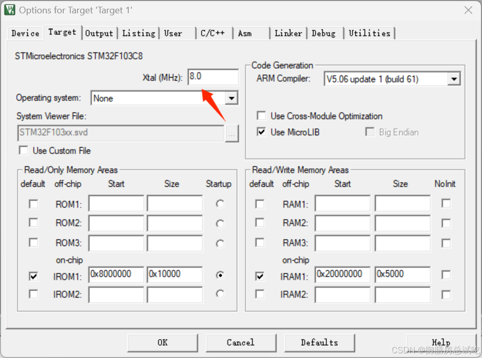
Task: Open the Listing tab
Action: pos(139,33)
